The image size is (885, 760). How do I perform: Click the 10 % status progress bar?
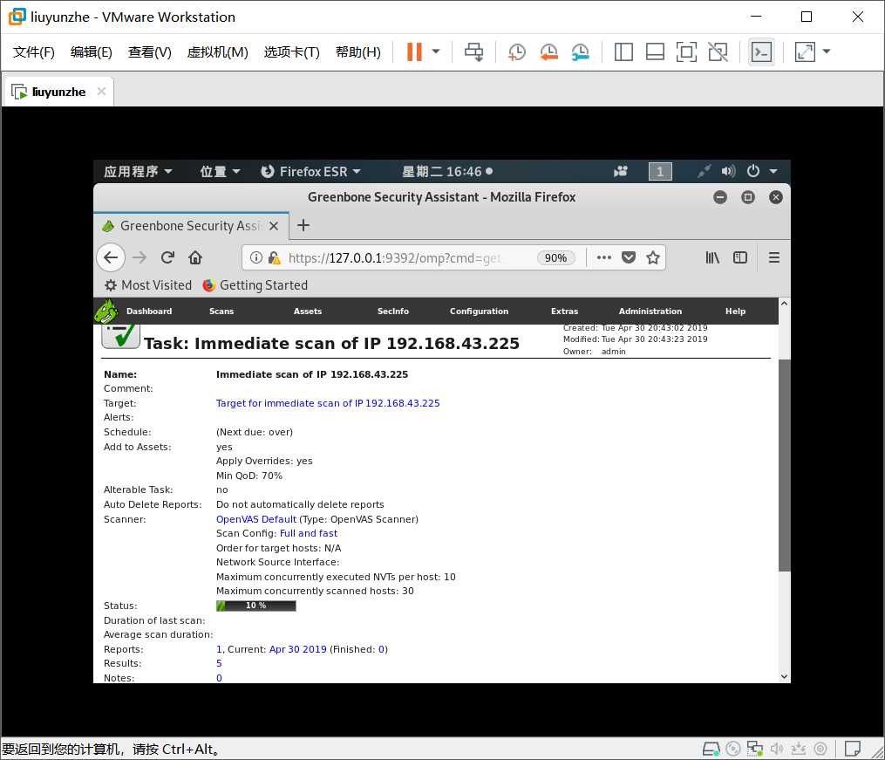click(x=256, y=606)
